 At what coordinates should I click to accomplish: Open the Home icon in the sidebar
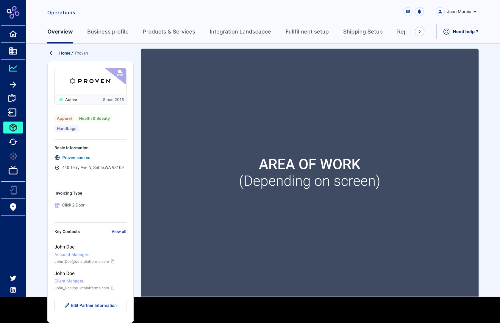point(13,34)
